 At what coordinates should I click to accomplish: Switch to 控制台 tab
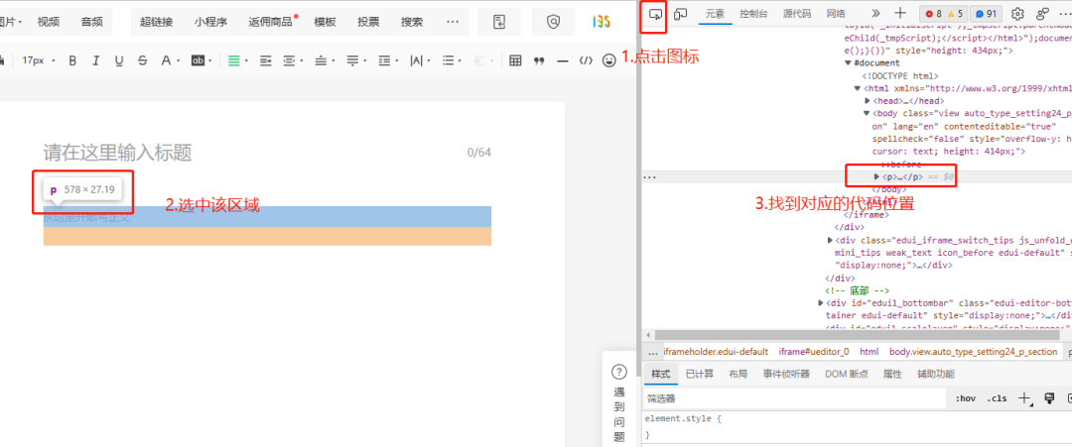point(753,13)
